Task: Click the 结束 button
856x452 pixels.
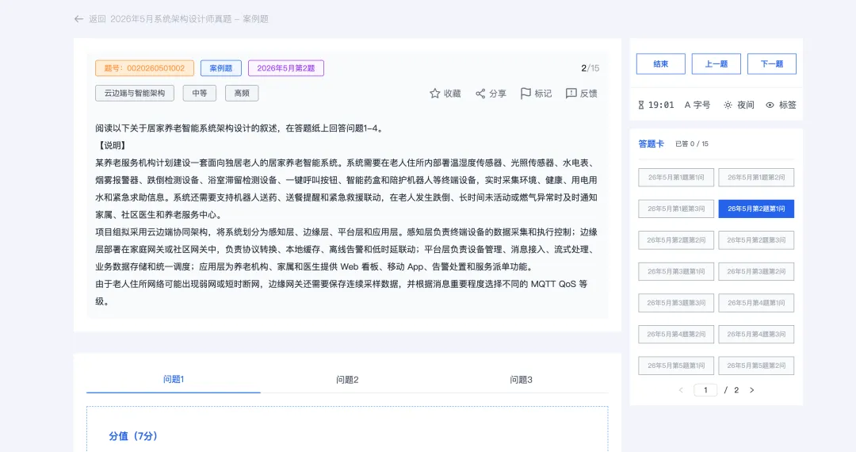Action: 660,64
